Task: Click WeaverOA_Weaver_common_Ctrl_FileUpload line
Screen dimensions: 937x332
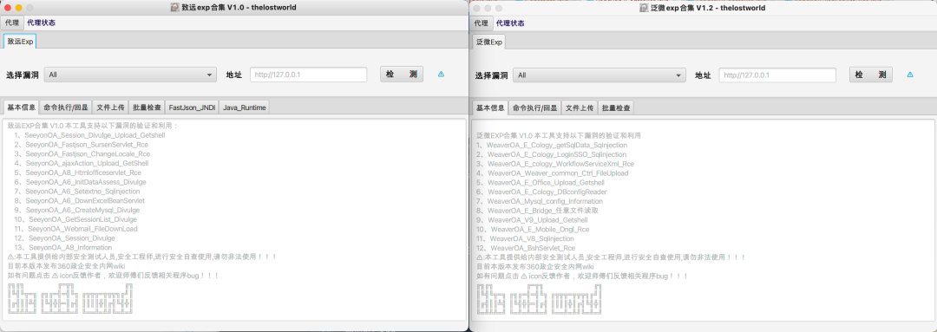Action: pyautogui.click(x=552, y=173)
